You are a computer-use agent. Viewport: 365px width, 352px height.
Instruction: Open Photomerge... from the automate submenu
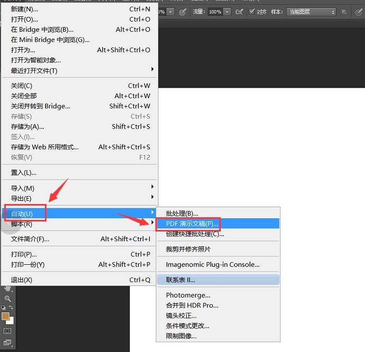click(x=188, y=295)
